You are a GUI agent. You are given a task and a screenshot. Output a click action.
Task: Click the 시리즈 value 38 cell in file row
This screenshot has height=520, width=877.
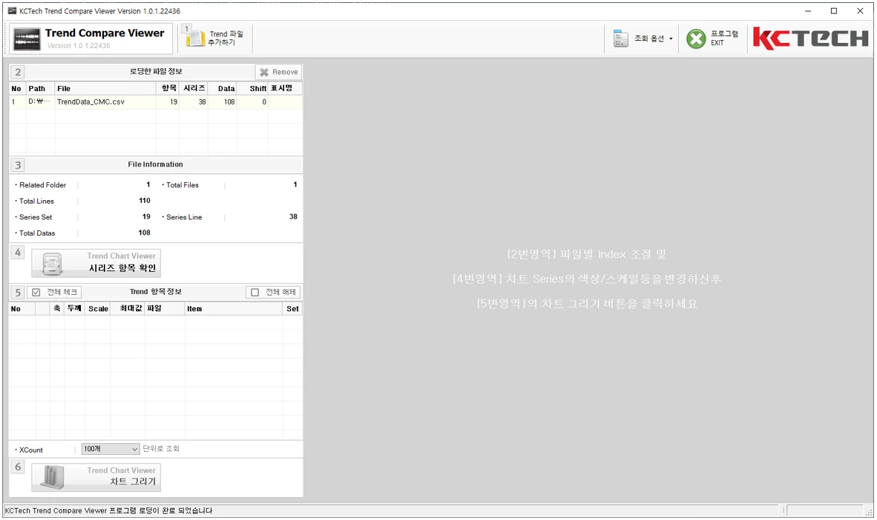pos(194,102)
